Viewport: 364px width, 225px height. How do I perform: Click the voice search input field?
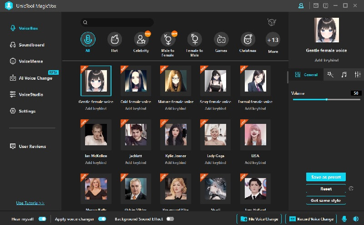(x=117, y=22)
